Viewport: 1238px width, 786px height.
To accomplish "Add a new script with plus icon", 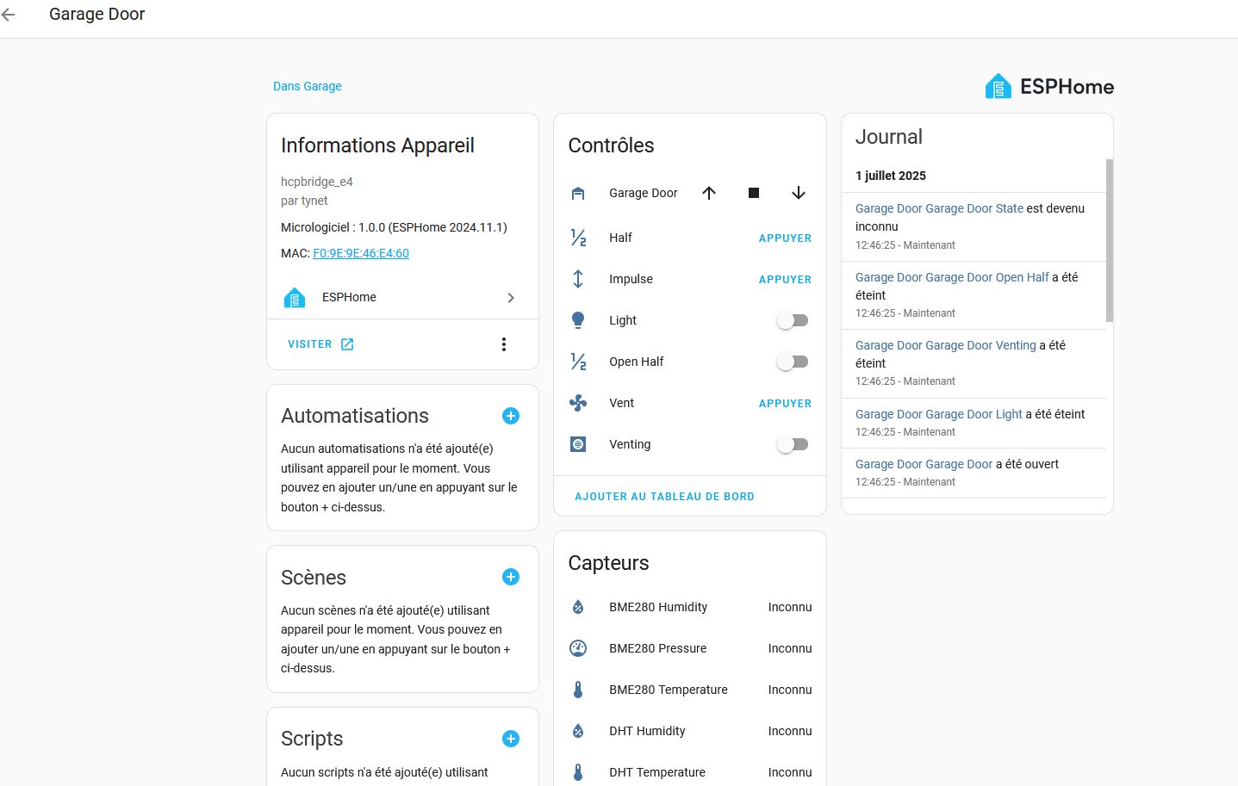I will [x=511, y=739].
